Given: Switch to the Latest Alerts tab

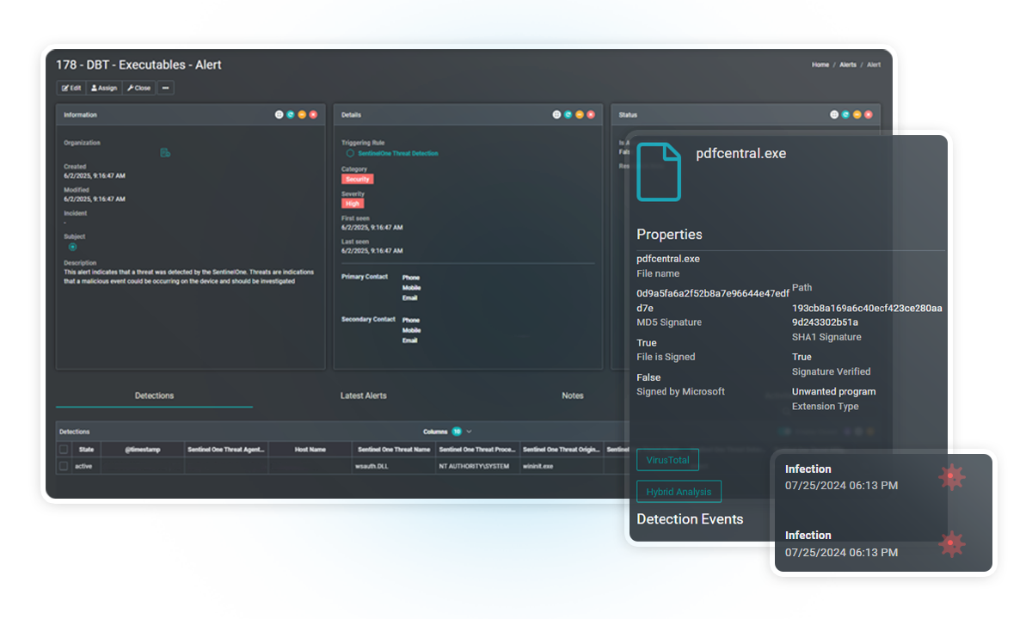Looking at the screenshot, I should point(362,395).
